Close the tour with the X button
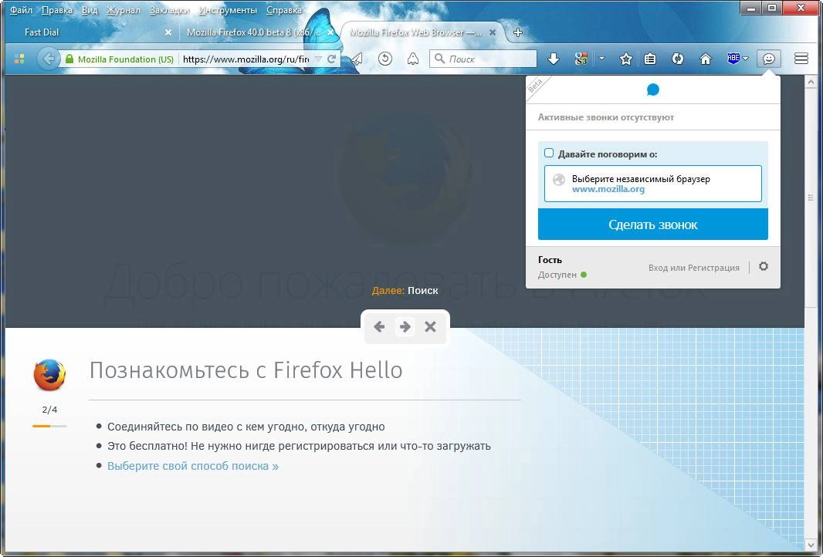The height and width of the screenshot is (557, 823). pyautogui.click(x=430, y=327)
